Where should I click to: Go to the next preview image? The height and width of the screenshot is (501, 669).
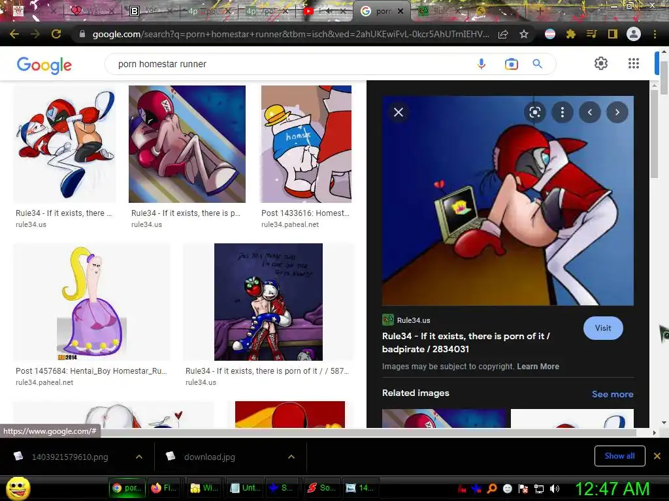click(617, 112)
